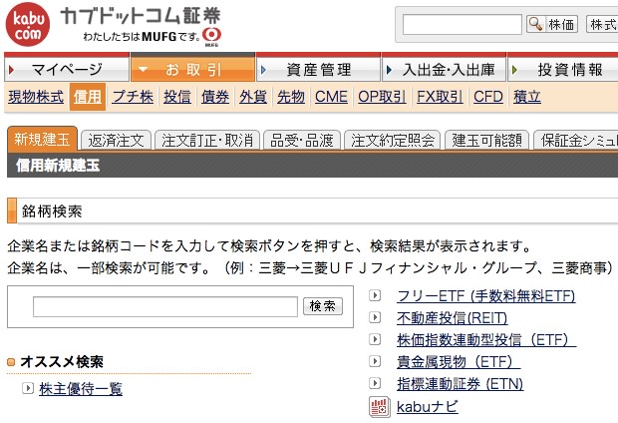Click arrow icon beside 株価指数連動型投信
The width and height of the screenshot is (618, 423).
coord(375,339)
